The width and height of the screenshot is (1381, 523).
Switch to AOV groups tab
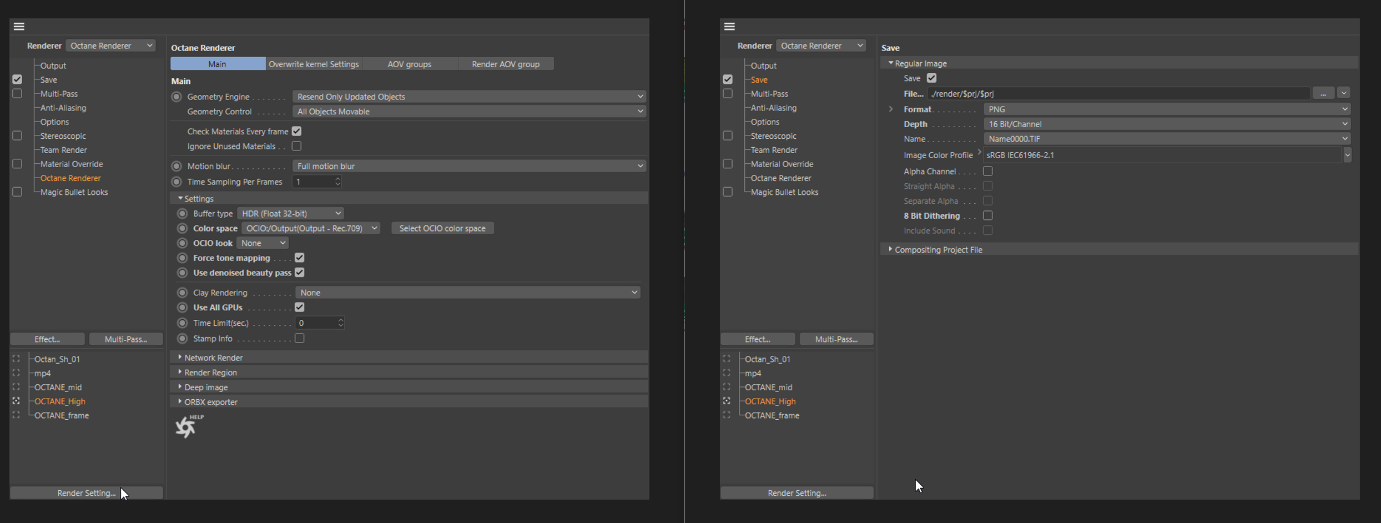point(410,64)
